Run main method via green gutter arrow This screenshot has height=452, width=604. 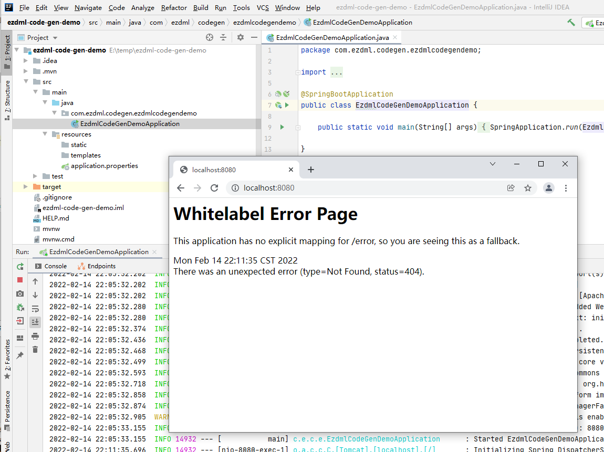[x=283, y=127]
